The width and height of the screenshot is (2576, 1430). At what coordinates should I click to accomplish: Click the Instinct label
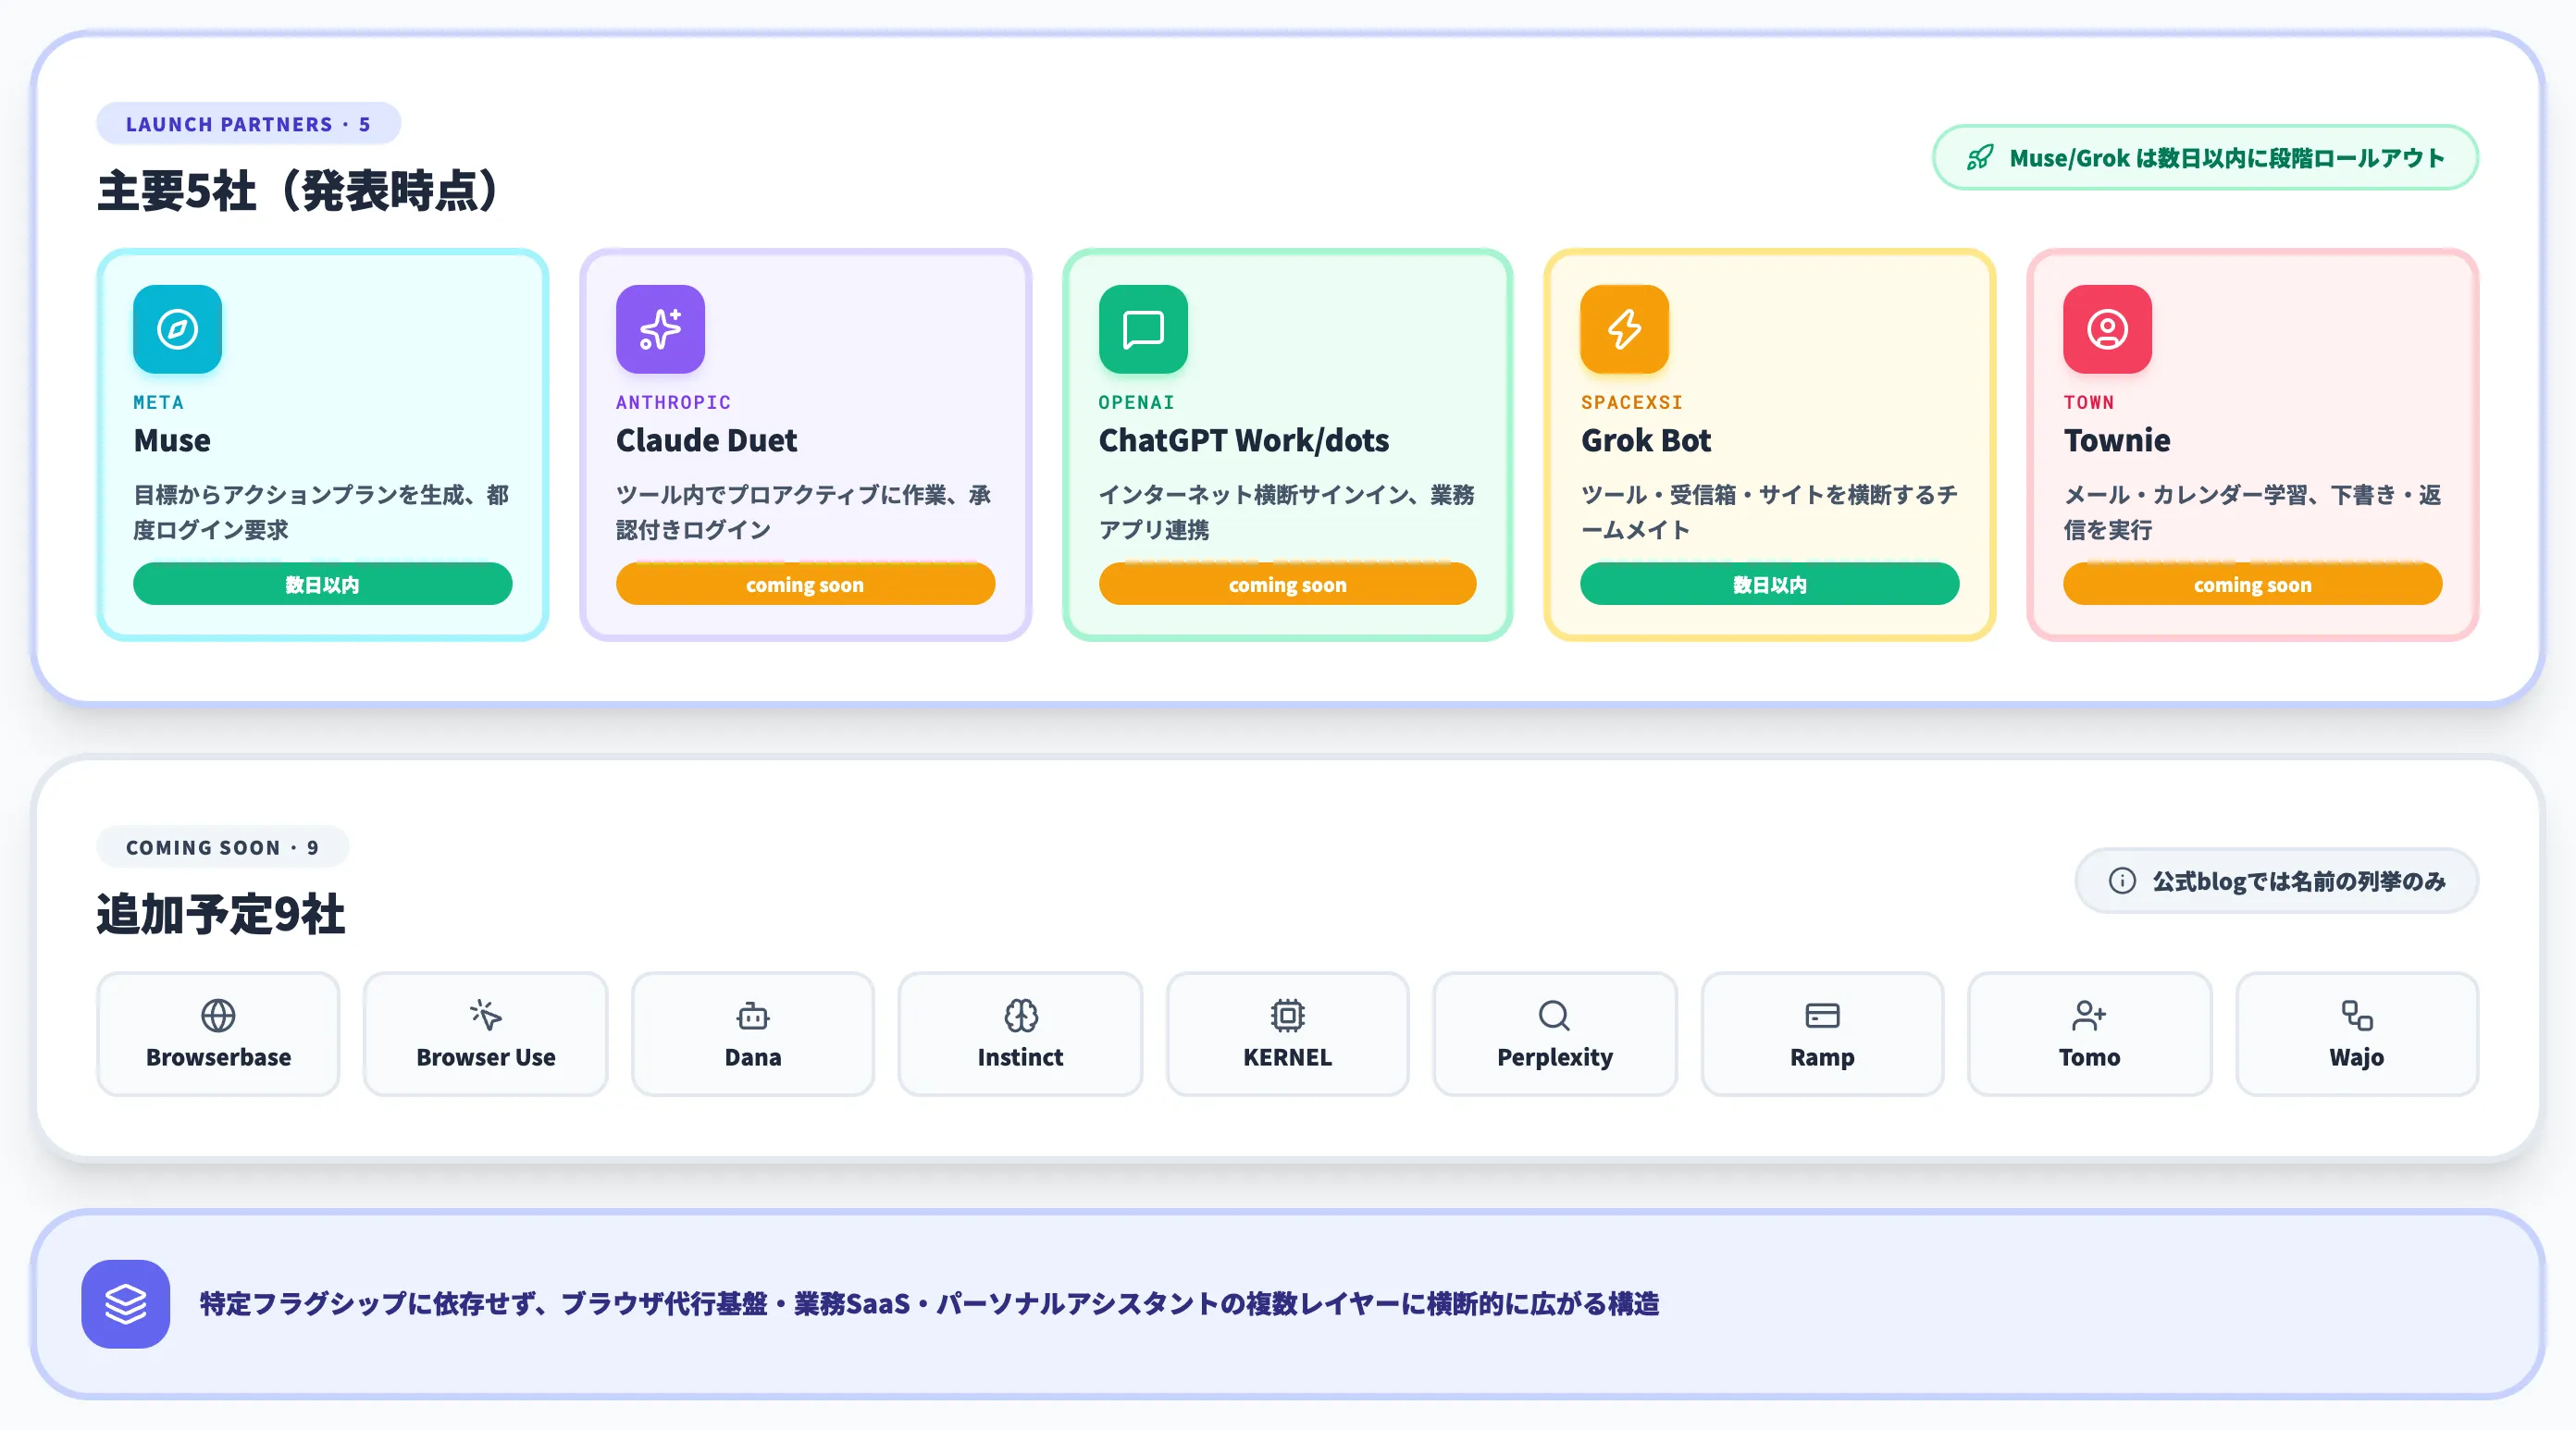tap(1020, 1057)
